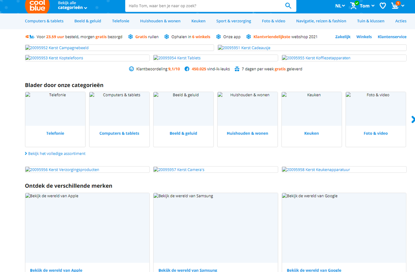Open Kerst Keukenapparatuur banner

coord(344,170)
